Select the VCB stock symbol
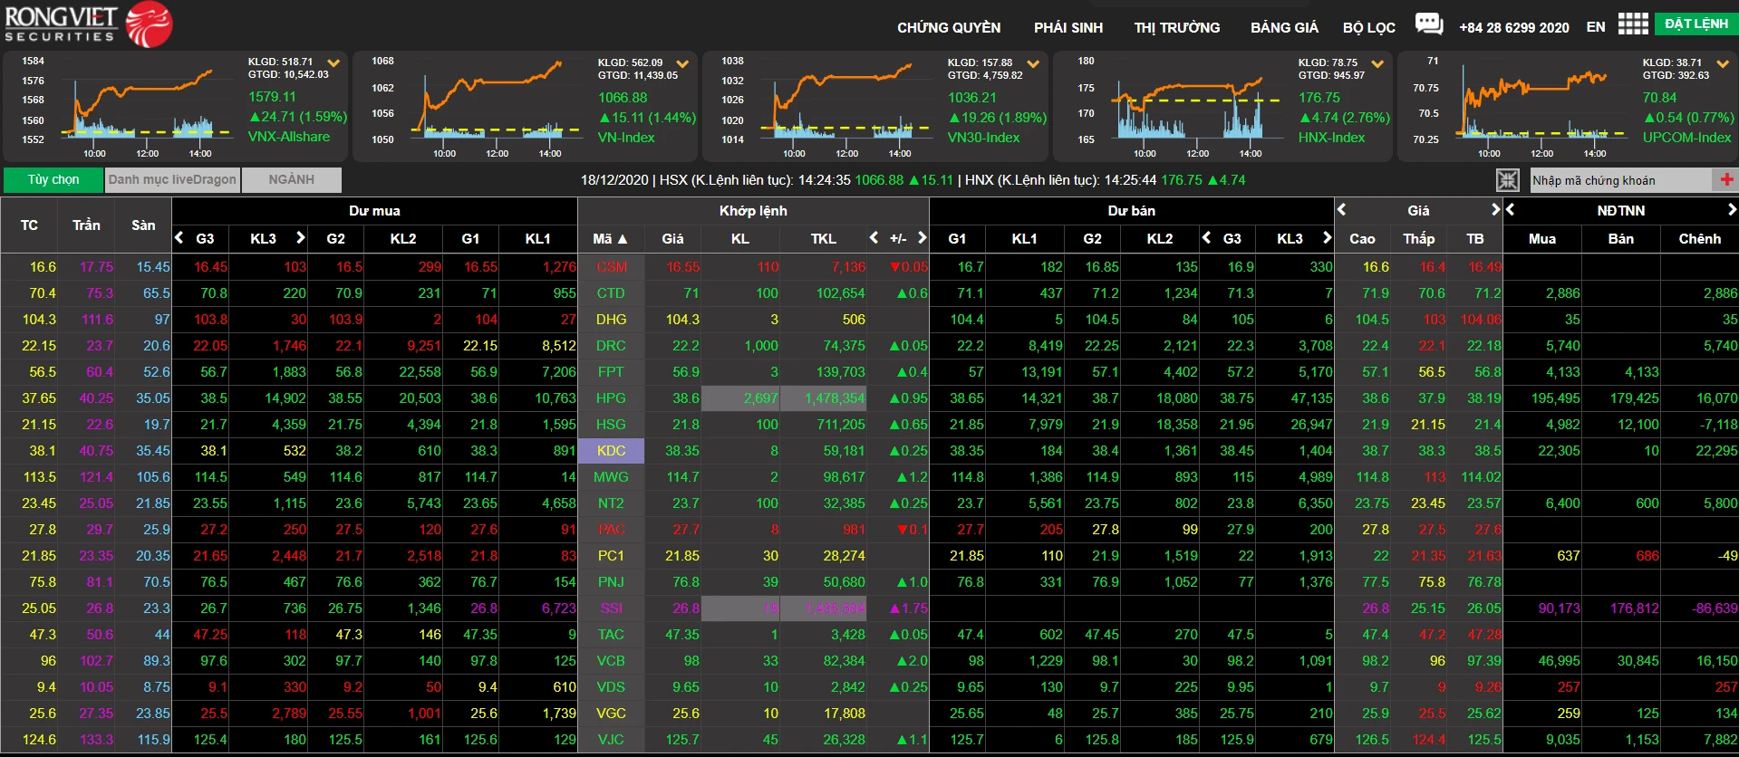The width and height of the screenshot is (1739, 757). point(611,660)
